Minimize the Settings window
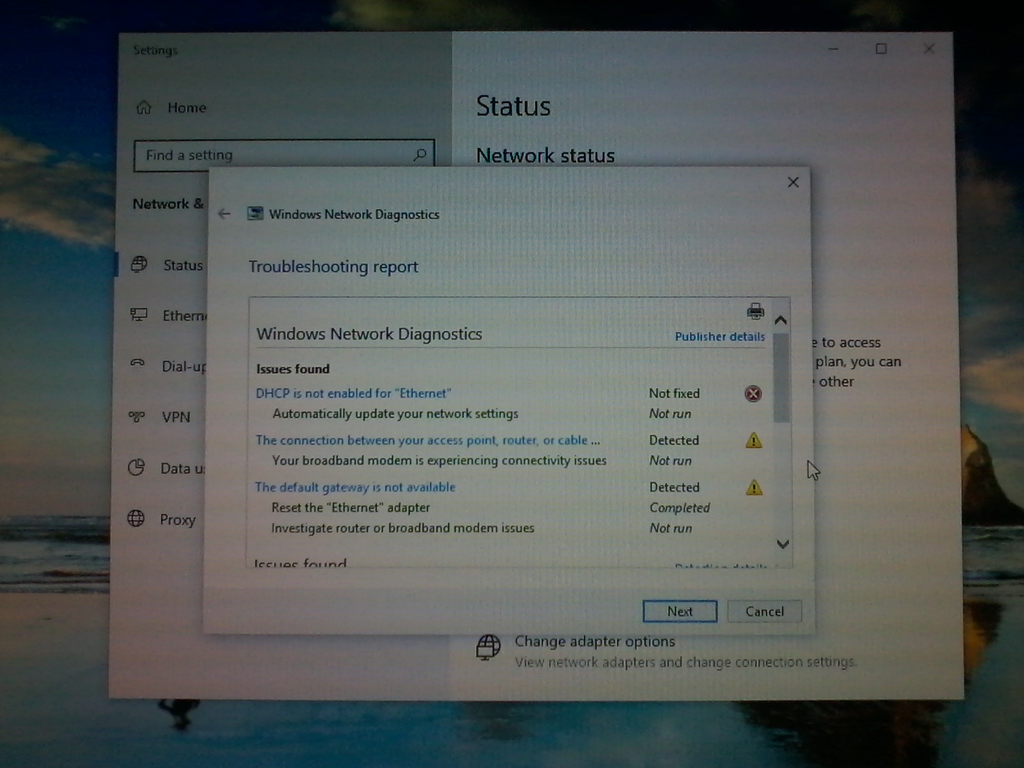Image resolution: width=1024 pixels, height=768 pixels. pyautogui.click(x=833, y=49)
